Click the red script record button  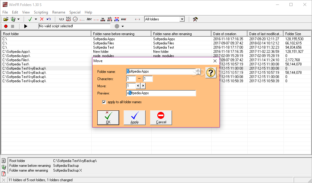(6, 26)
